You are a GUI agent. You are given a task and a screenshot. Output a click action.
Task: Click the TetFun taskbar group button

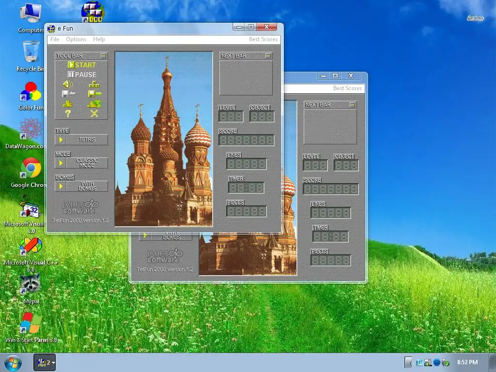[45, 362]
